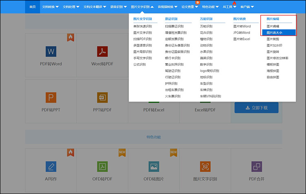Click the 票证识别 column header

point(171,19)
